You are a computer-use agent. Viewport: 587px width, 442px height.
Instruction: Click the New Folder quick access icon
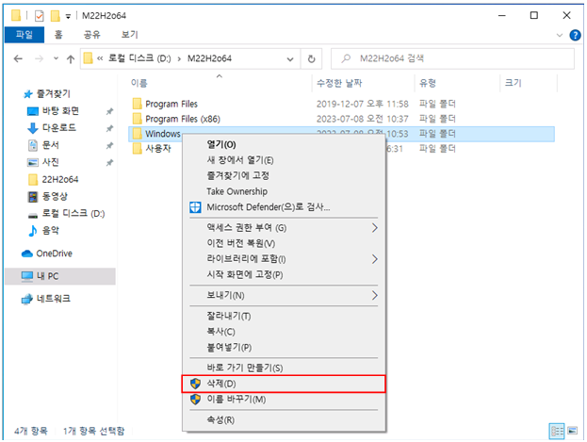[55, 16]
